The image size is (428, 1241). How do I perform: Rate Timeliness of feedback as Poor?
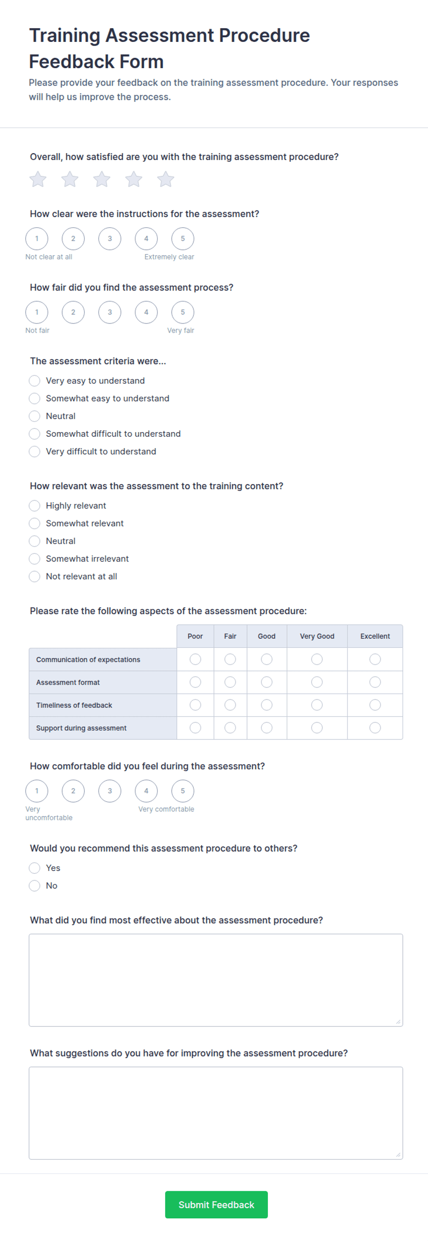point(195,705)
